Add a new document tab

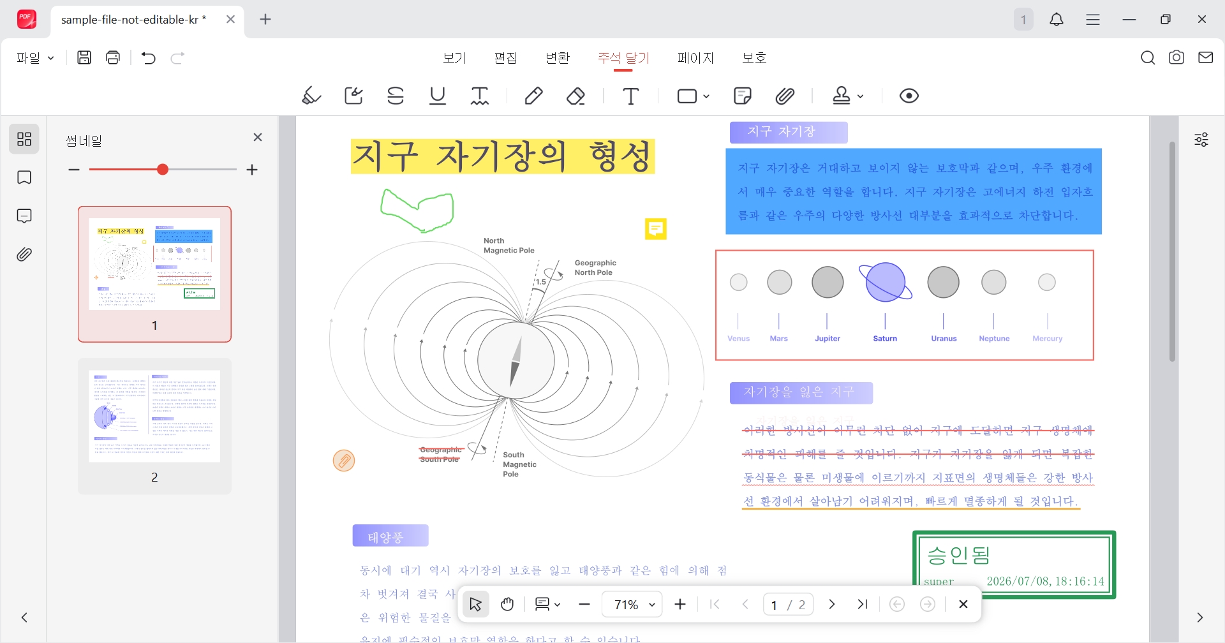click(x=266, y=19)
